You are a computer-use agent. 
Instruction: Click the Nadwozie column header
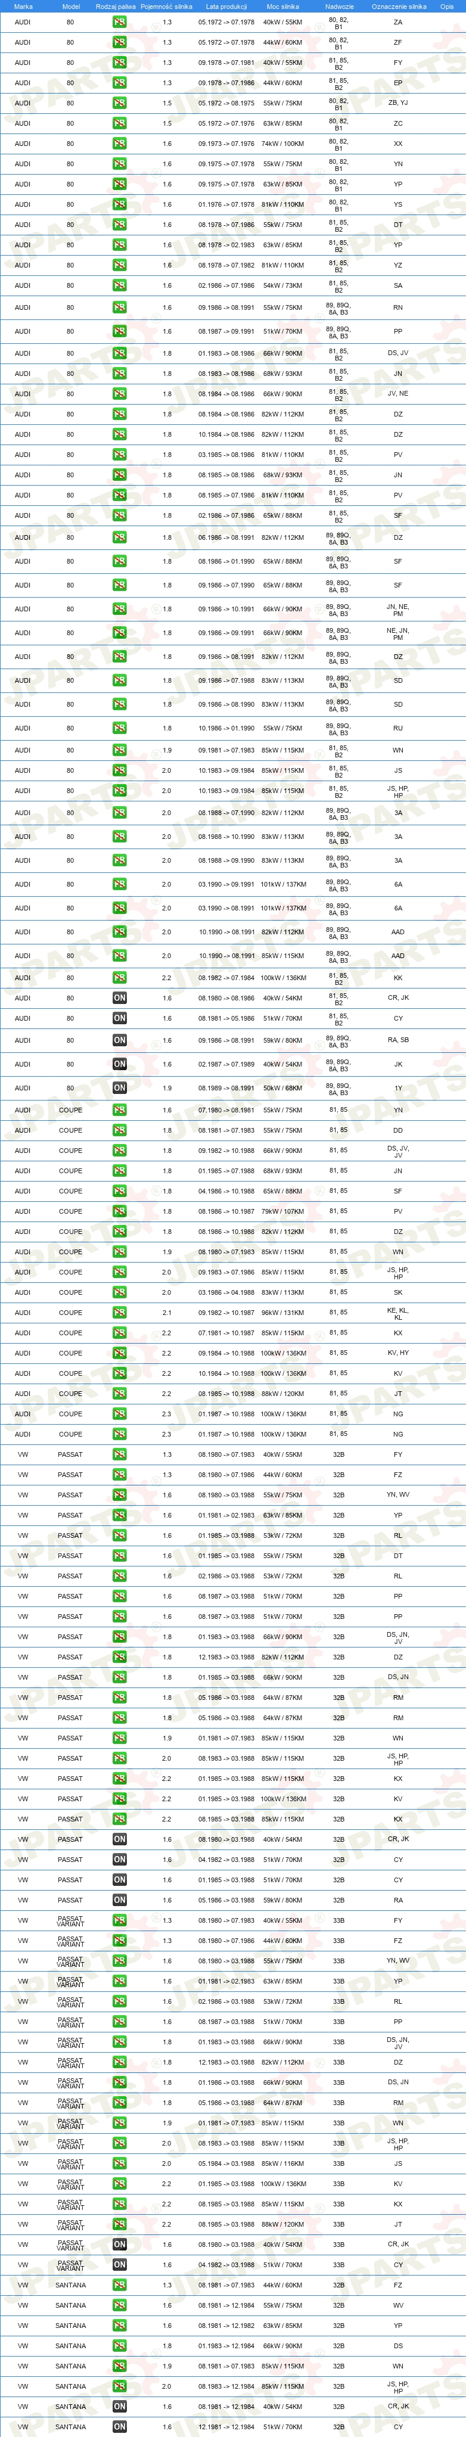click(338, 7)
